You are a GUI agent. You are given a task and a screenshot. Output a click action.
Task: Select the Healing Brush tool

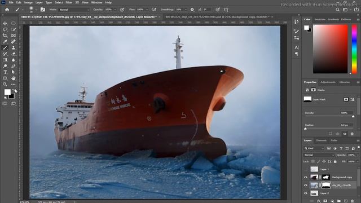click(14, 42)
